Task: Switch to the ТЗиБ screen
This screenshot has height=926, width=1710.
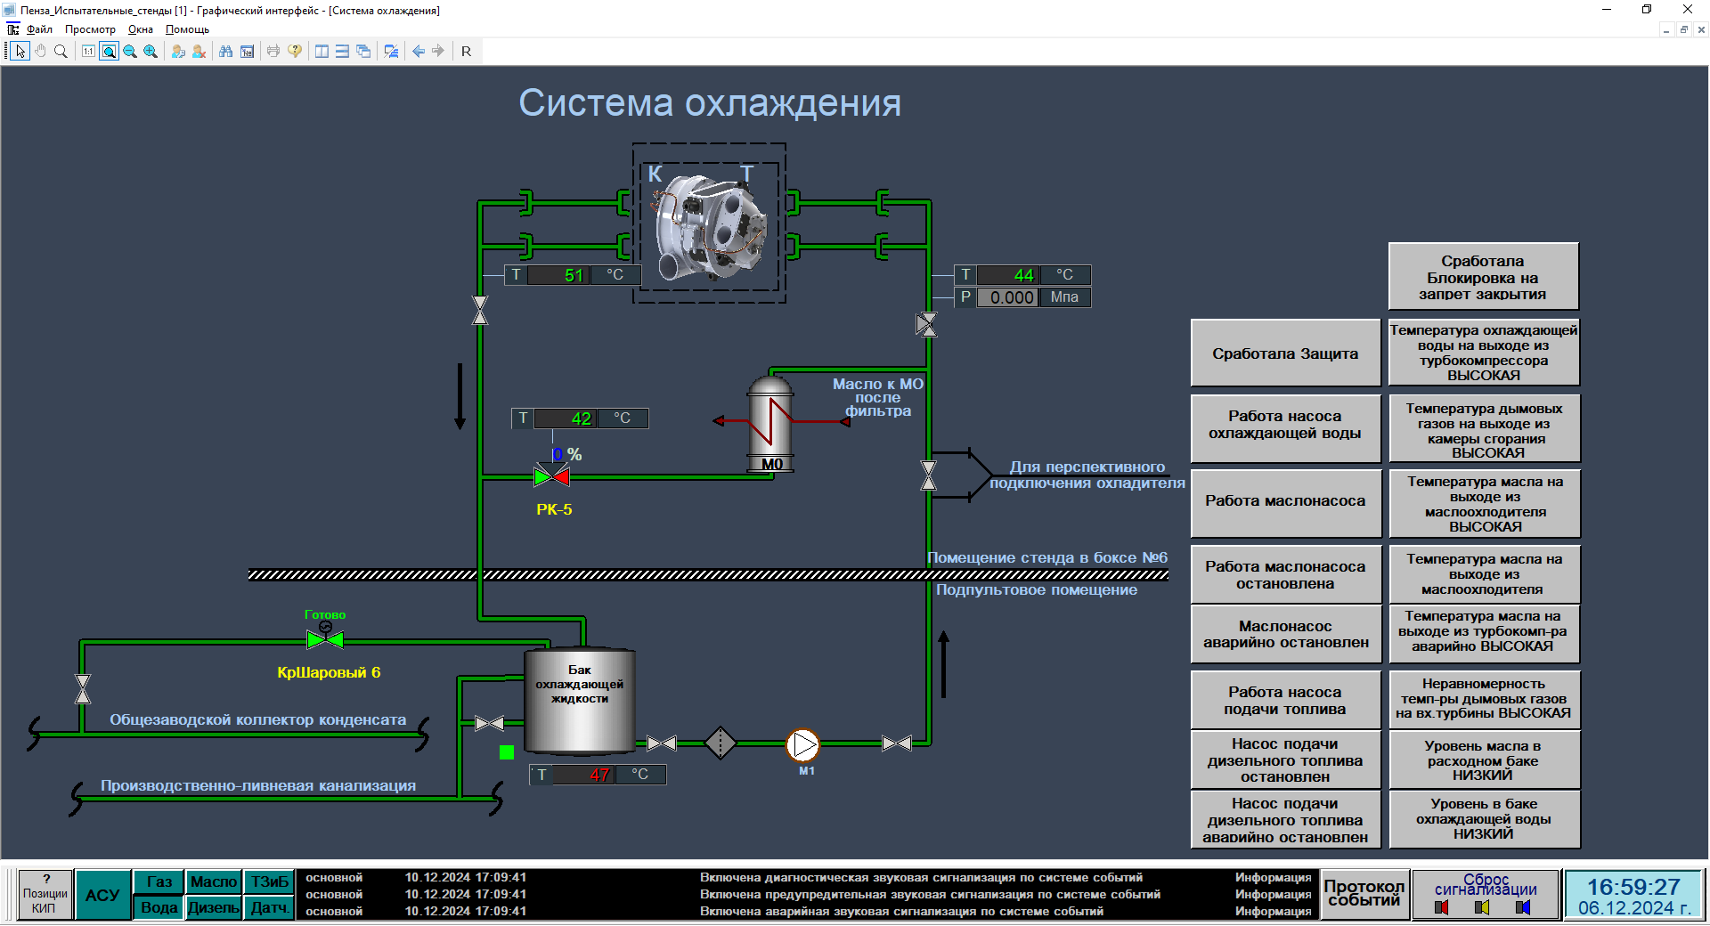Action: (x=269, y=882)
